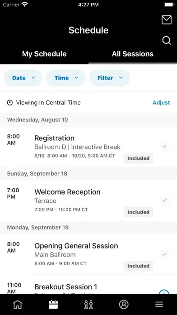Click the clock icon beside Central Time

[x=9, y=103]
